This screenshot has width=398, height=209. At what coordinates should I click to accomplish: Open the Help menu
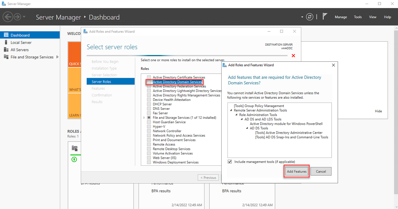387,17
